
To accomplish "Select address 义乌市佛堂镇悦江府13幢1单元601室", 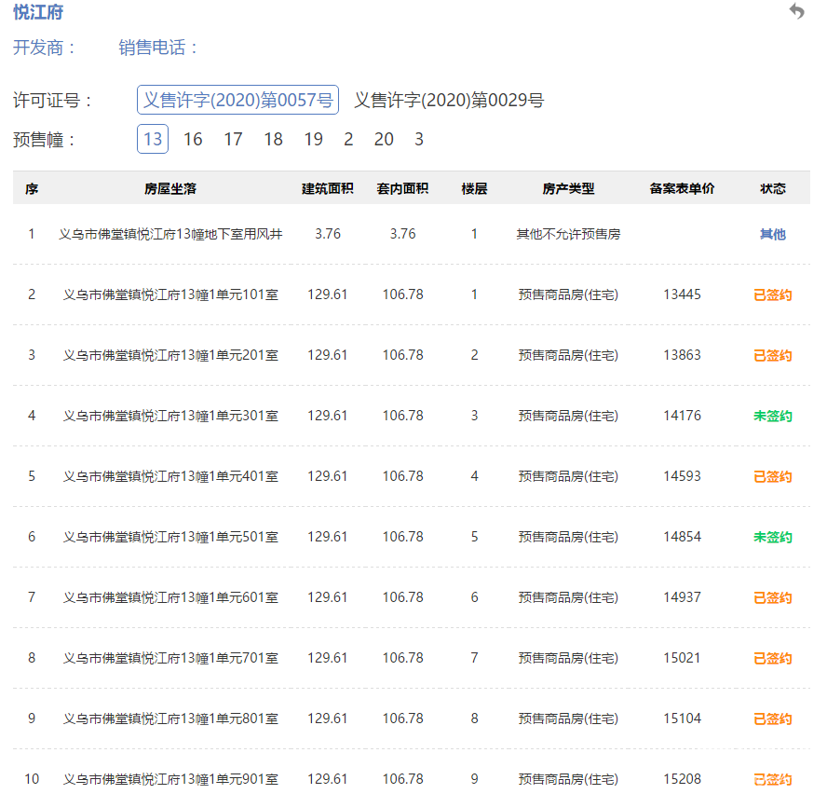I will (x=170, y=597).
